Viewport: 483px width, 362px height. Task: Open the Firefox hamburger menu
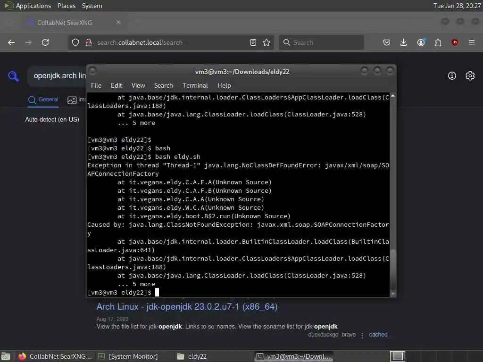pos(472,42)
